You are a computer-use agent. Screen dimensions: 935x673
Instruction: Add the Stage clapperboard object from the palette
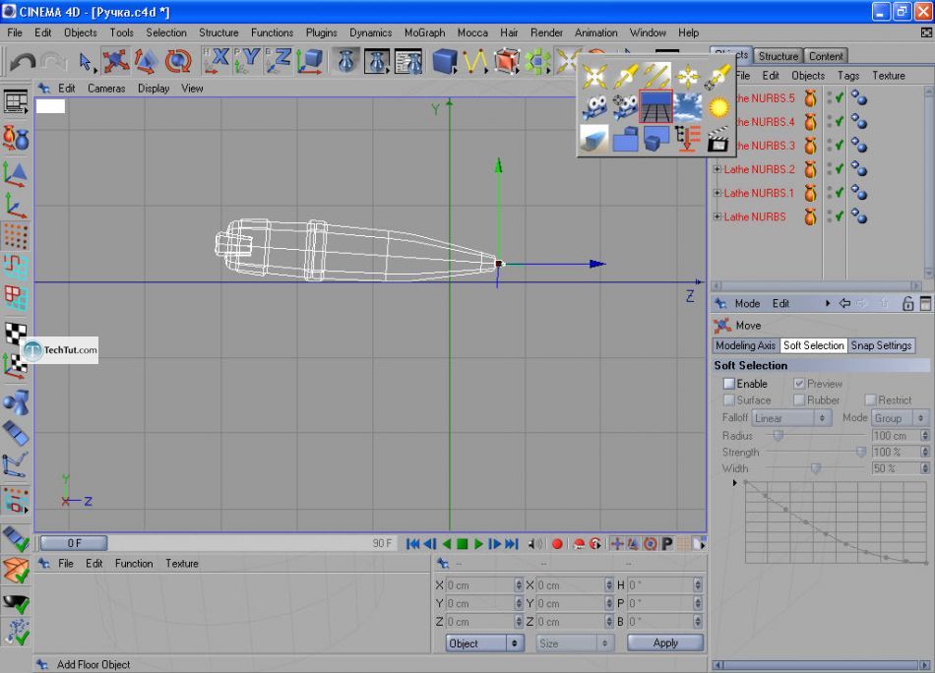pyautogui.click(x=718, y=139)
